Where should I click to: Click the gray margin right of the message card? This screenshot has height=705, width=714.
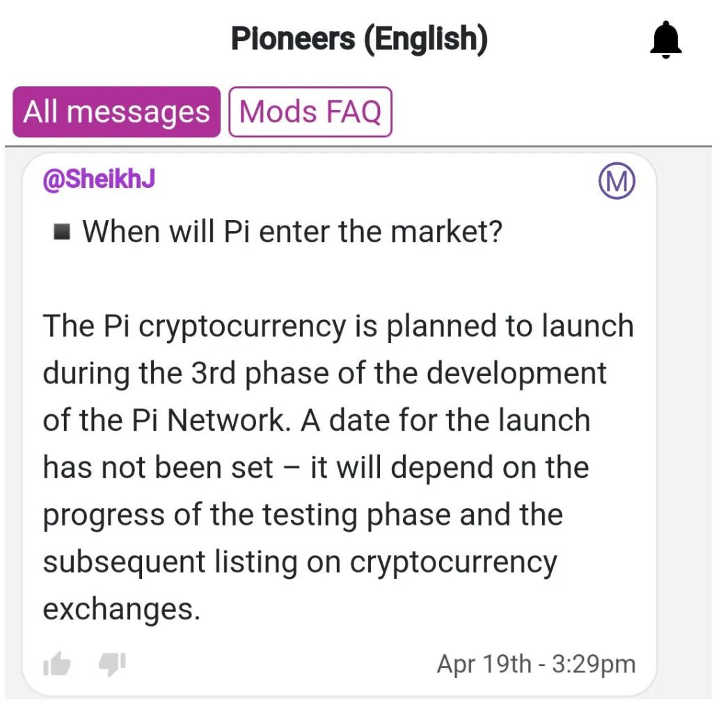(x=685, y=424)
